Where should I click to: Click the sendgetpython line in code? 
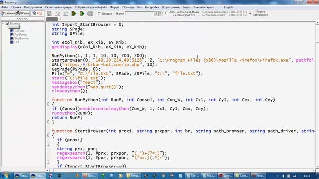(88, 87)
